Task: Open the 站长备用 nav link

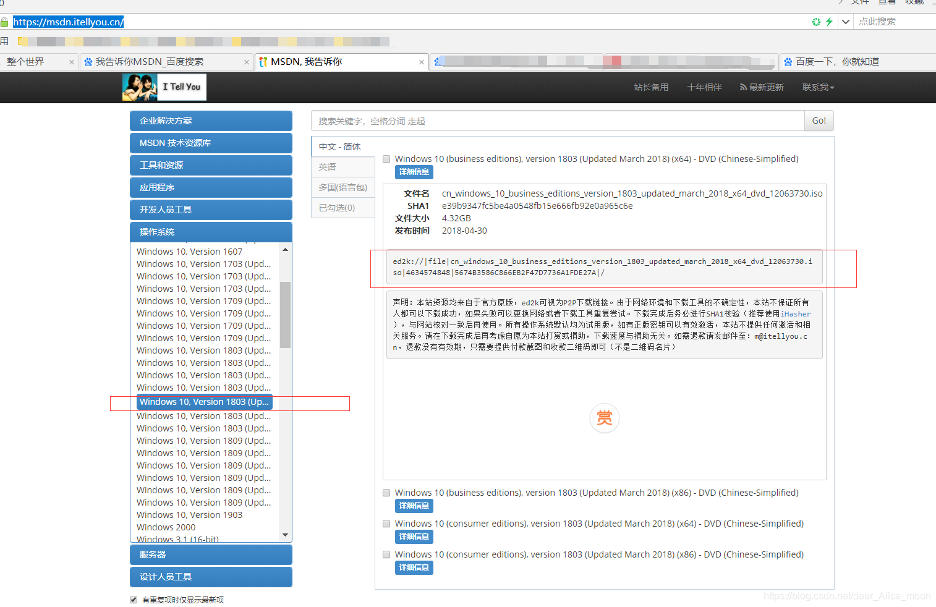Action: click(x=651, y=87)
